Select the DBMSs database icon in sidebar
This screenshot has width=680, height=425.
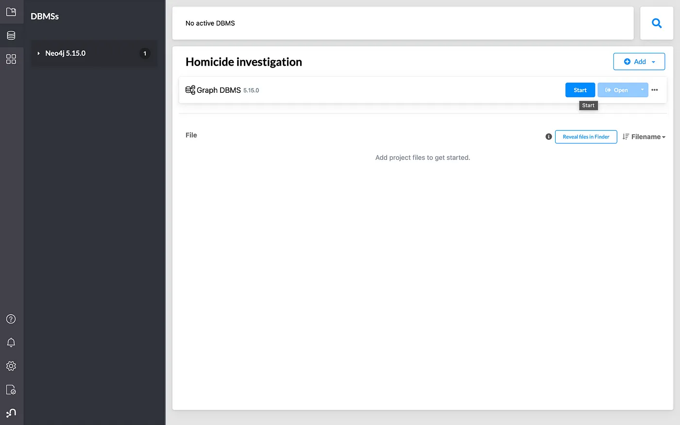[11, 35]
